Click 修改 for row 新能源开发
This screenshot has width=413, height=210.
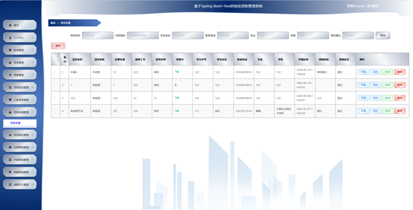pyautogui.click(x=388, y=111)
